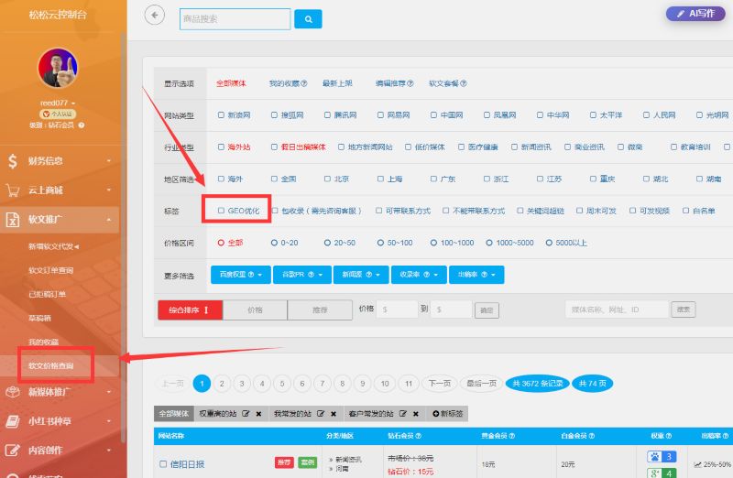Click help icon next to 软文套餐
733x478 pixels.
(464, 83)
